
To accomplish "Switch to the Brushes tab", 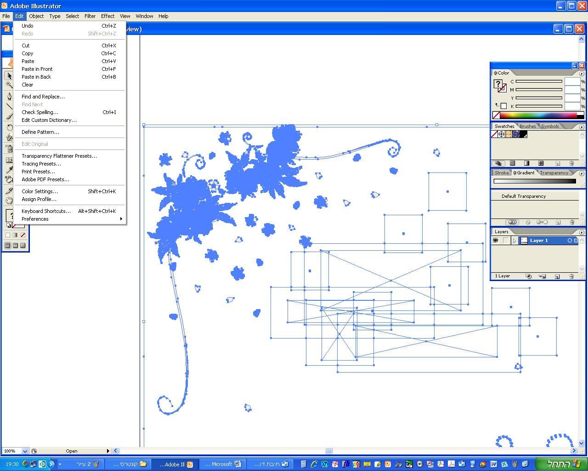I will pos(527,126).
